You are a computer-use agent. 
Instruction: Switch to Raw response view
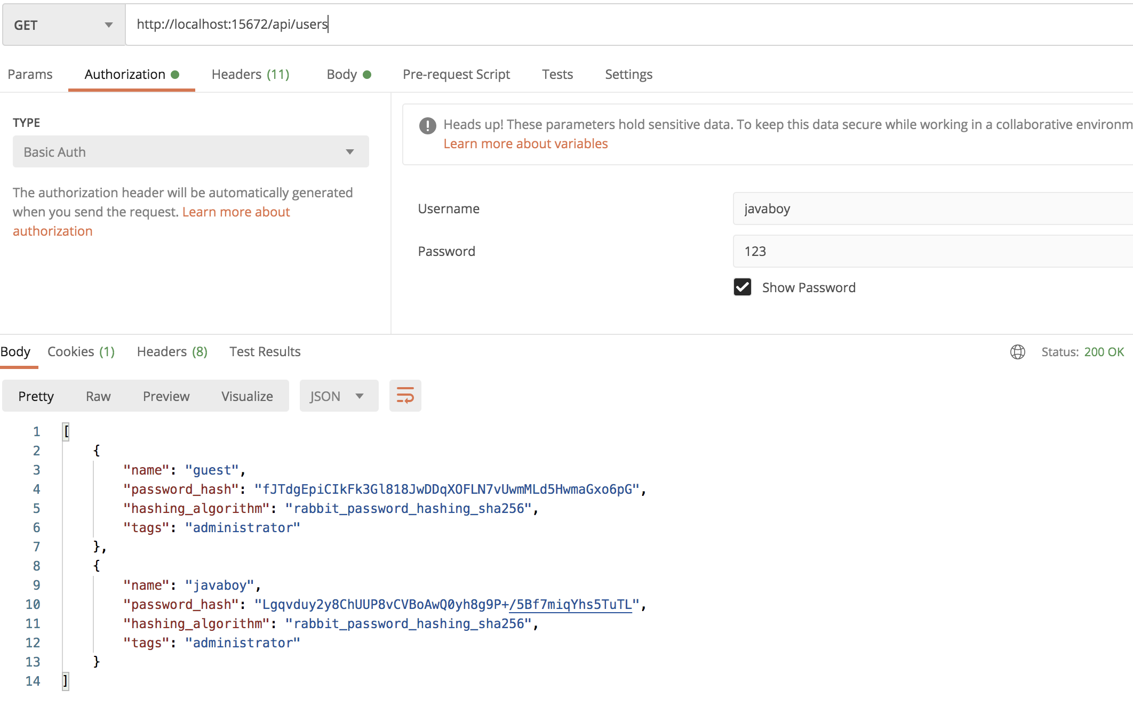click(98, 396)
